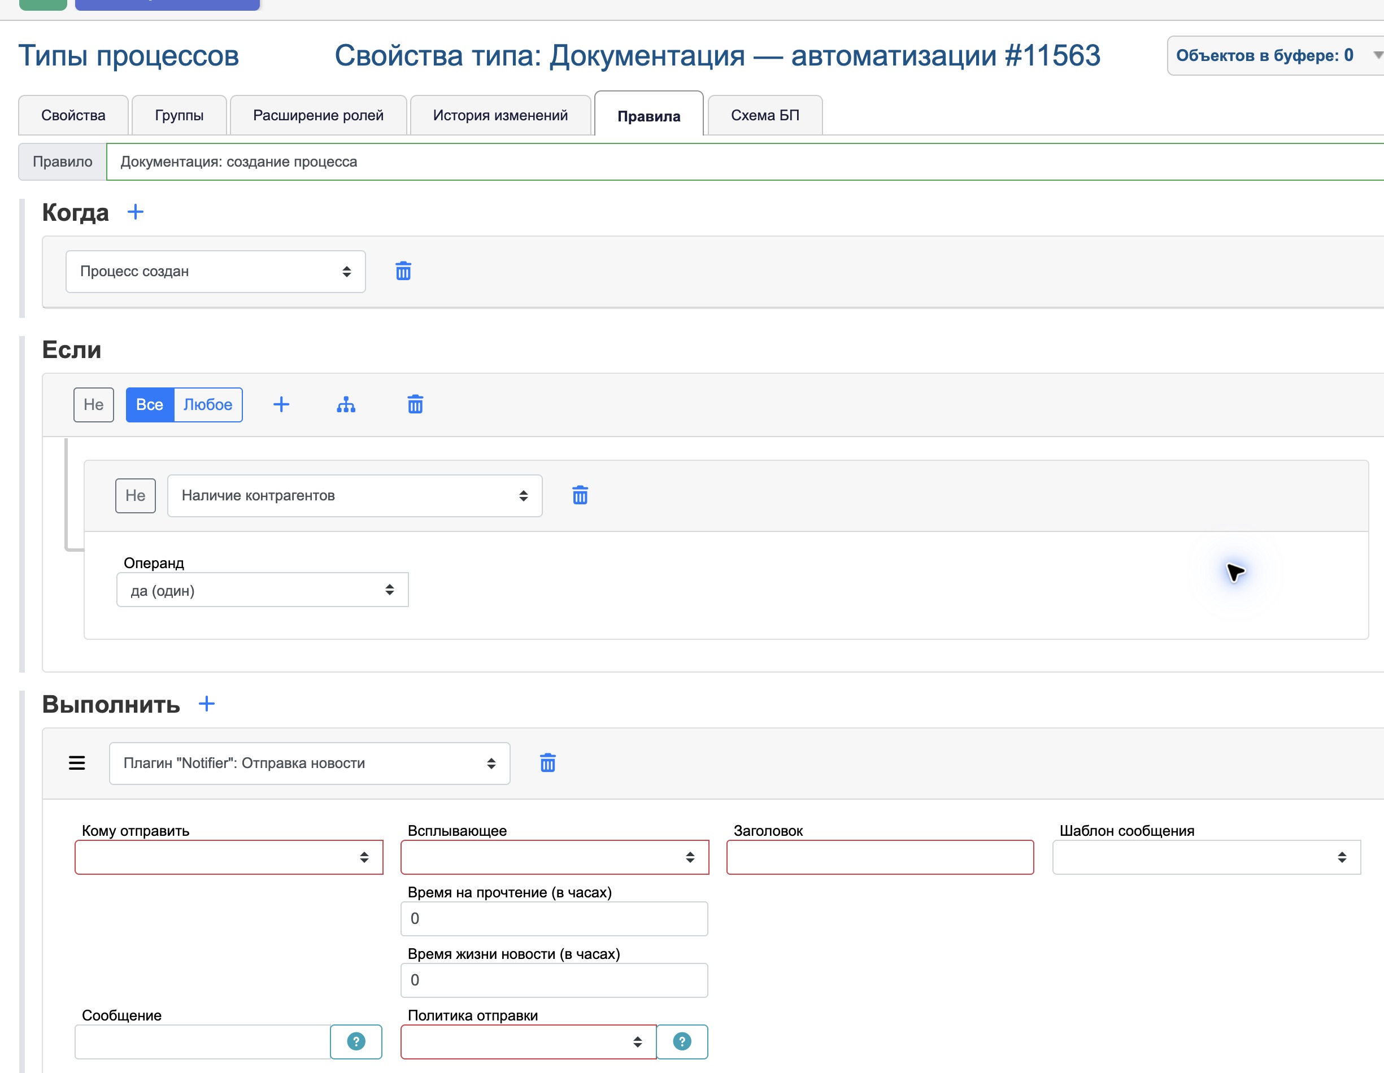Select the Все match mode
This screenshot has height=1073, width=1384.
tap(150, 405)
